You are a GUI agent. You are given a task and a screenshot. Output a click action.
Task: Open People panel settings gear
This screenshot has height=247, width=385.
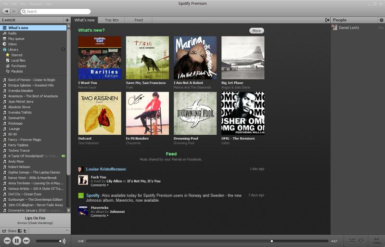381,20
